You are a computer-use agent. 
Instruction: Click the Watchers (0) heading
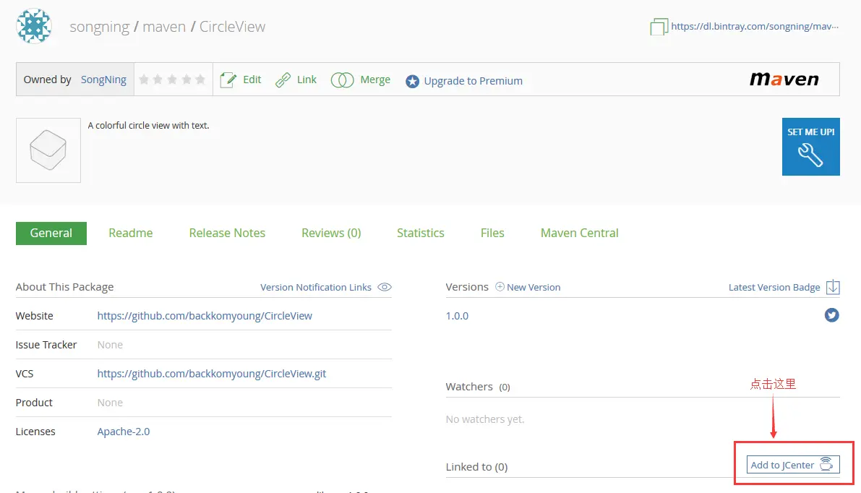click(x=478, y=387)
